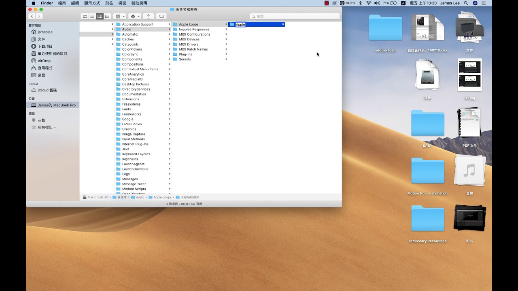
Task: Select the Fonts folder
Action: pos(143,109)
